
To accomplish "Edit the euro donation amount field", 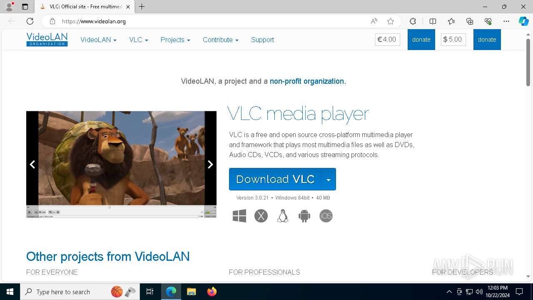I will pyautogui.click(x=388, y=40).
